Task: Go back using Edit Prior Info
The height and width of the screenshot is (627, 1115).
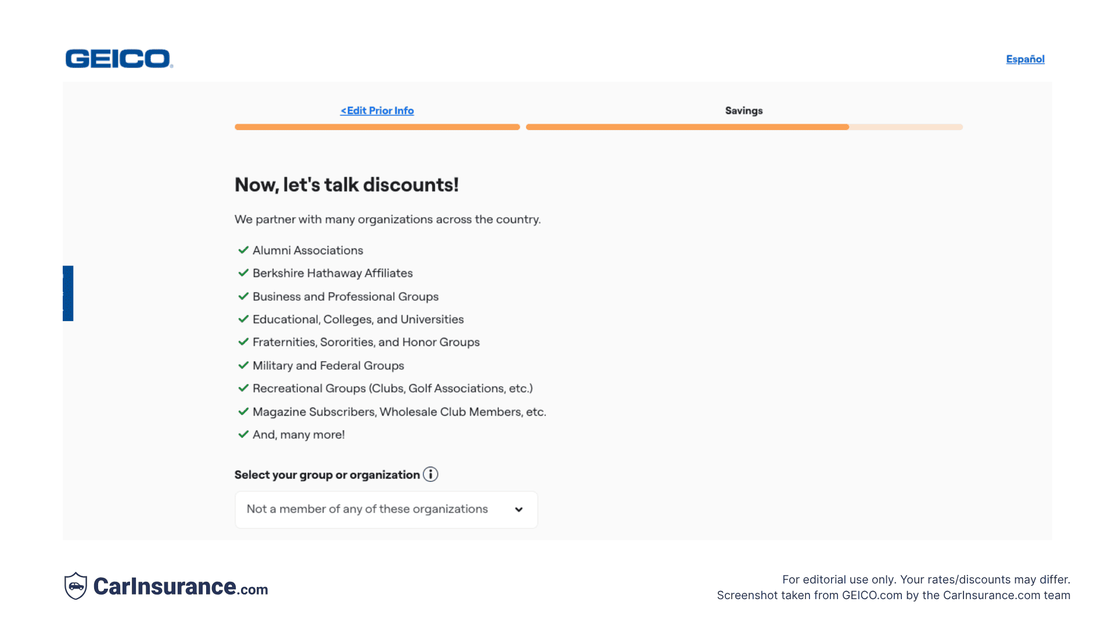Action: click(x=376, y=110)
